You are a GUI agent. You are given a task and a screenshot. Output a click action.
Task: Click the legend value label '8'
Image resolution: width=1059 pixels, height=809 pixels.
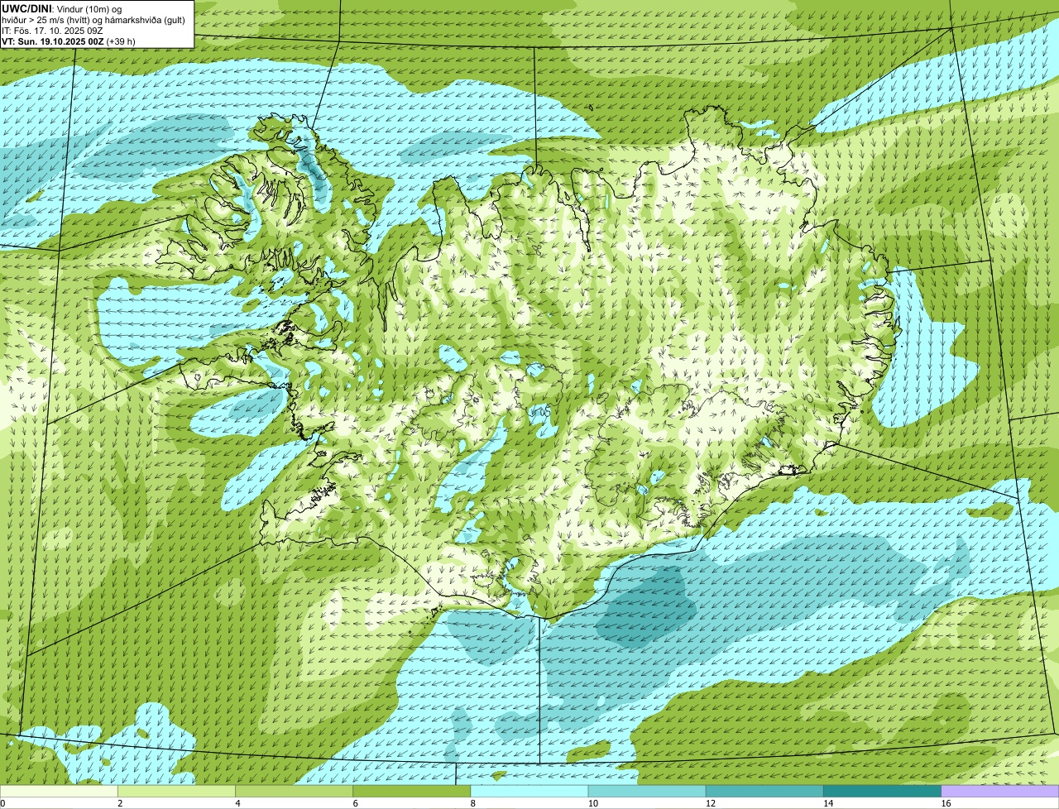[473, 803]
